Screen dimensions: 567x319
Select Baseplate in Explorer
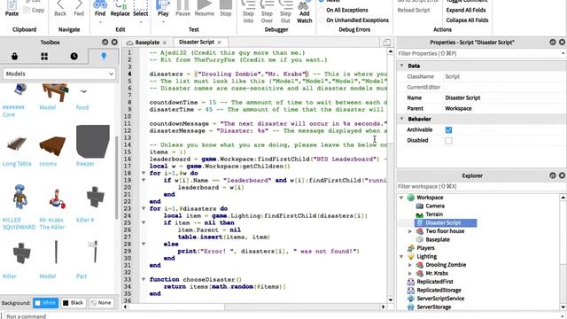(438, 239)
